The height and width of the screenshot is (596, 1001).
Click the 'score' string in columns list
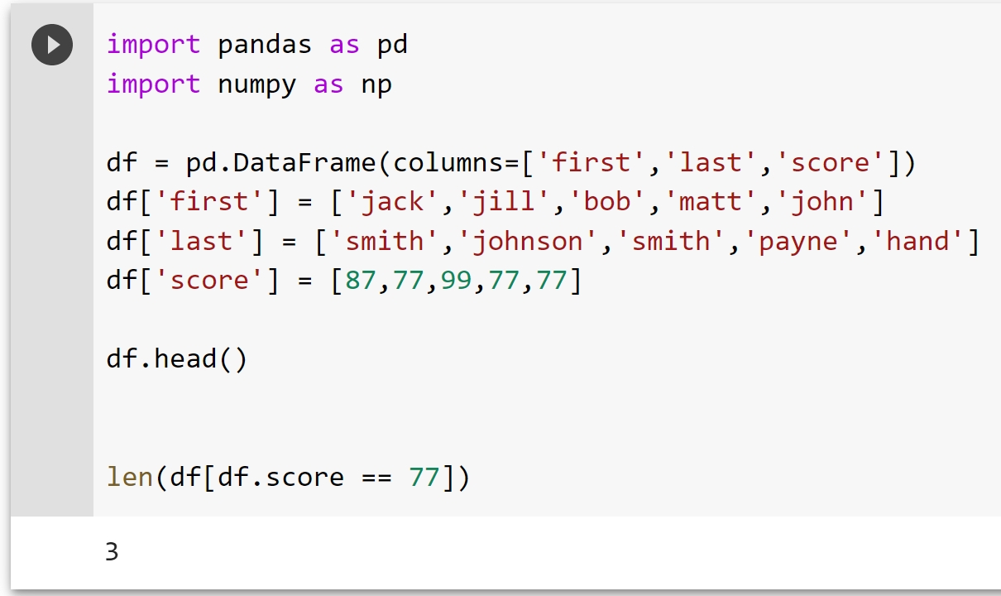pyautogui.click(x=831, y=162)
